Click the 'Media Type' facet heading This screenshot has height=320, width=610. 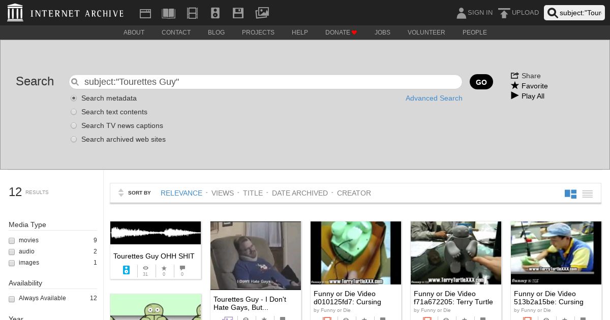tap(27, 225)
